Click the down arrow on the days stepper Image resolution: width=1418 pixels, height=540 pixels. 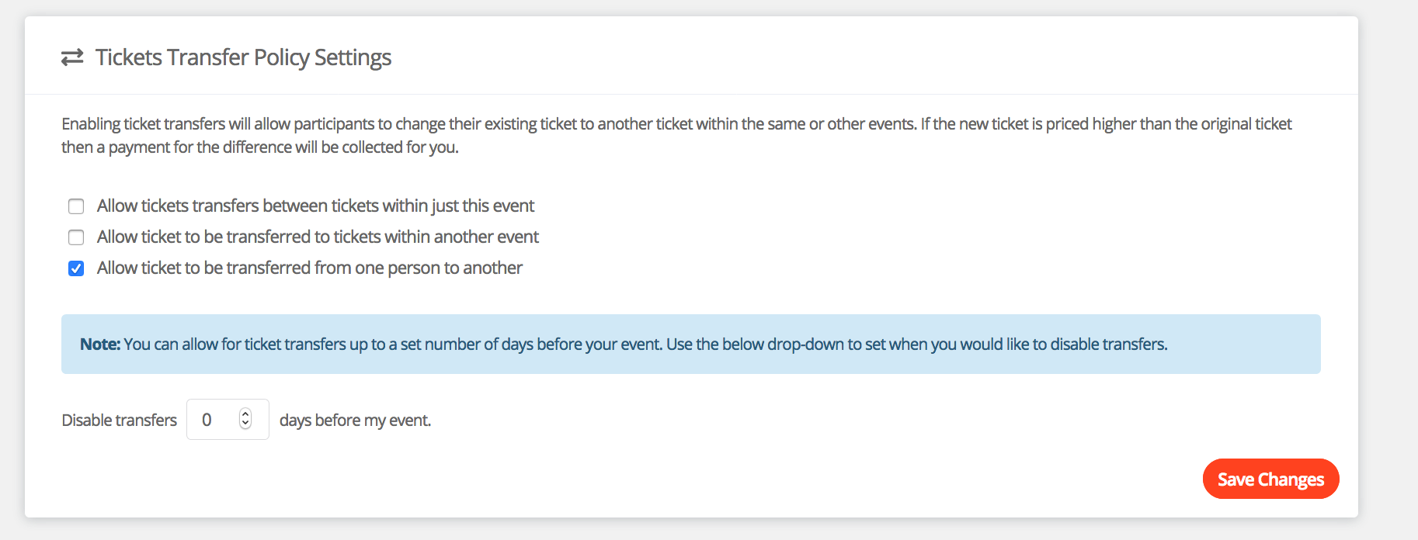click(245, 424)
